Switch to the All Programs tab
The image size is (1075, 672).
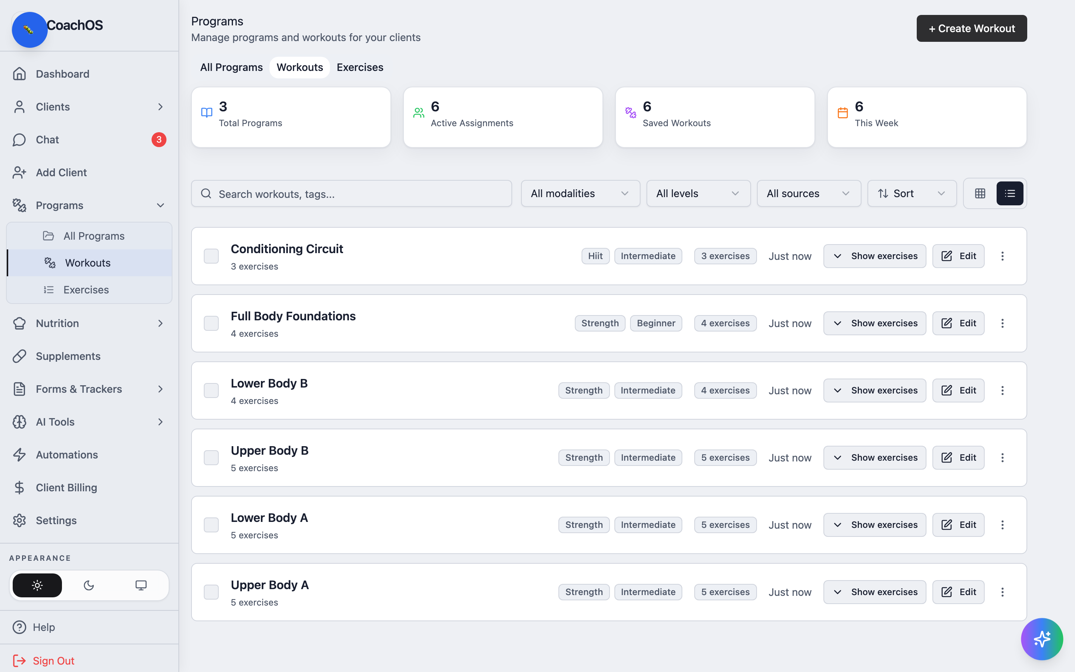[231, 67]
